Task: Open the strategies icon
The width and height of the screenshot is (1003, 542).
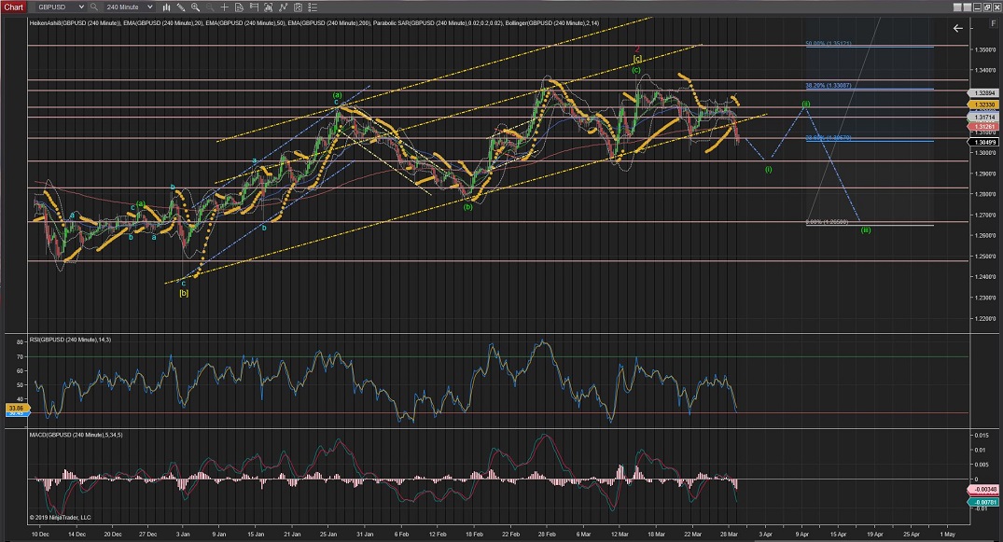Action: coord(298,7)
